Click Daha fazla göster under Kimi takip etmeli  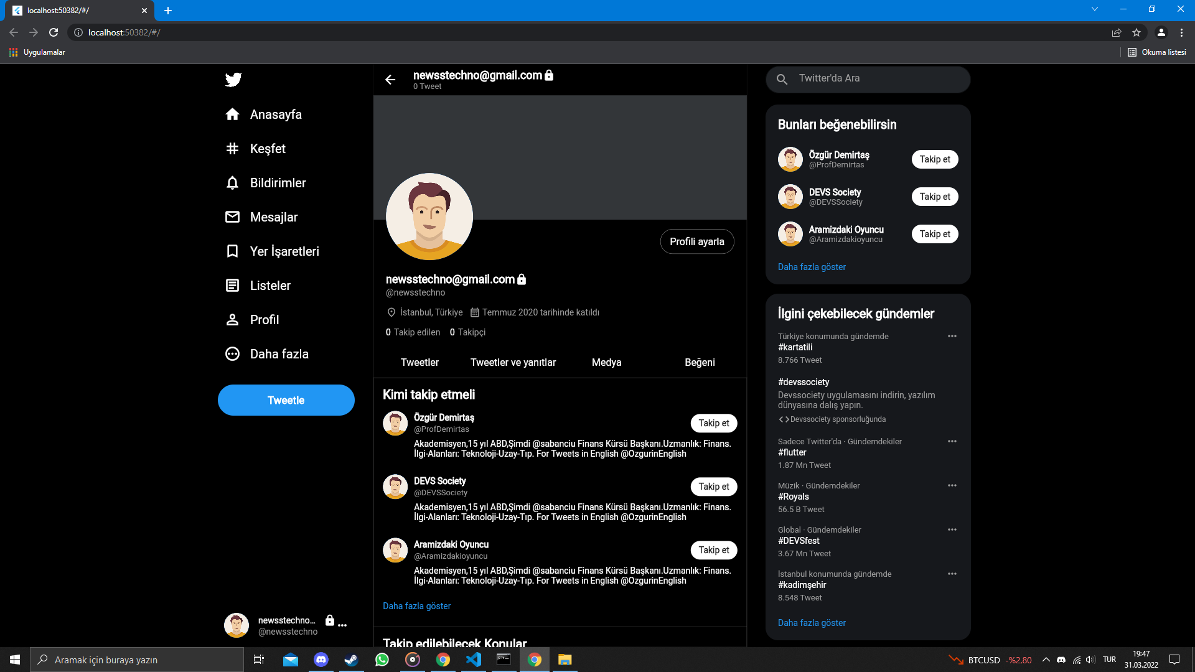(x=416, y=606)
